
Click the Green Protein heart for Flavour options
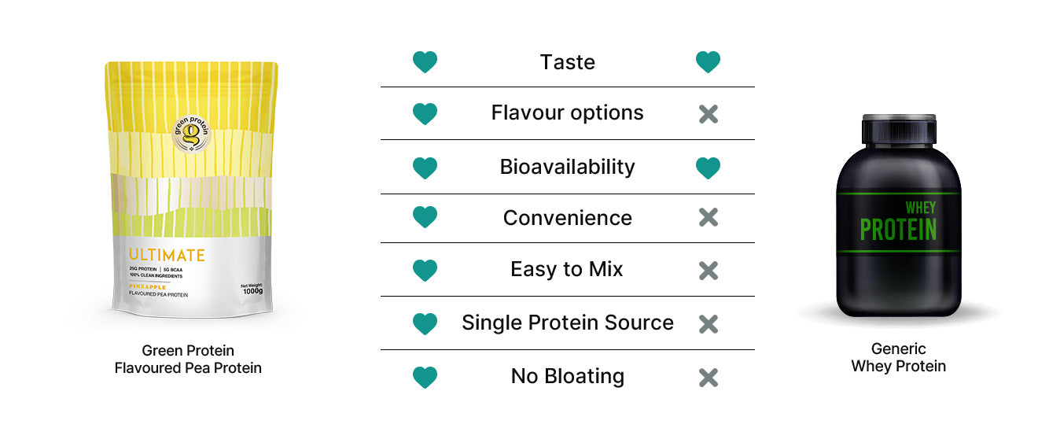tap(425, 114)
